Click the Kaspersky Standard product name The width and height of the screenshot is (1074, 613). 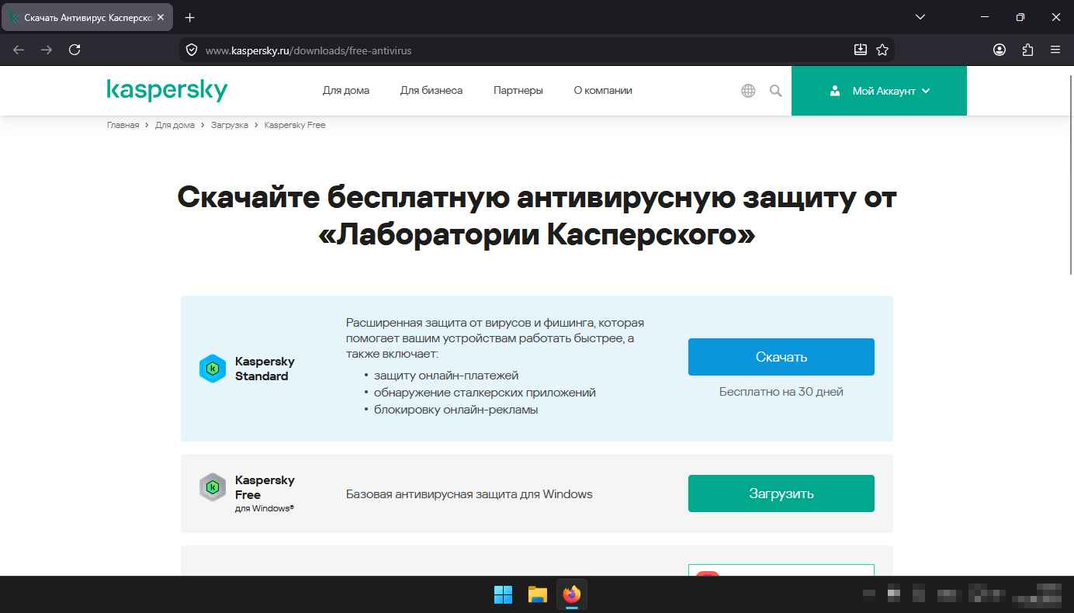click(265, 369)
